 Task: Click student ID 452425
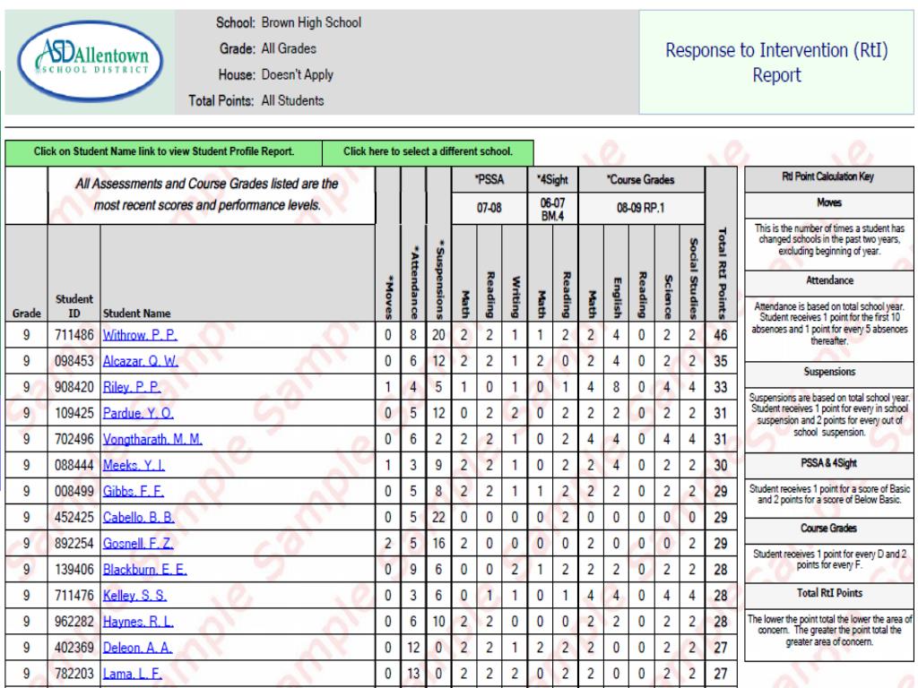pyautogui.click(x=74, y=517)
